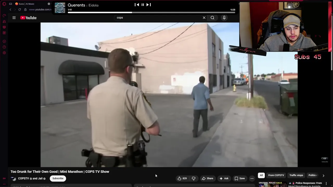Reload the current page
Image resolution: width=333 pixels, height=187 pixels.
point(20,10)
